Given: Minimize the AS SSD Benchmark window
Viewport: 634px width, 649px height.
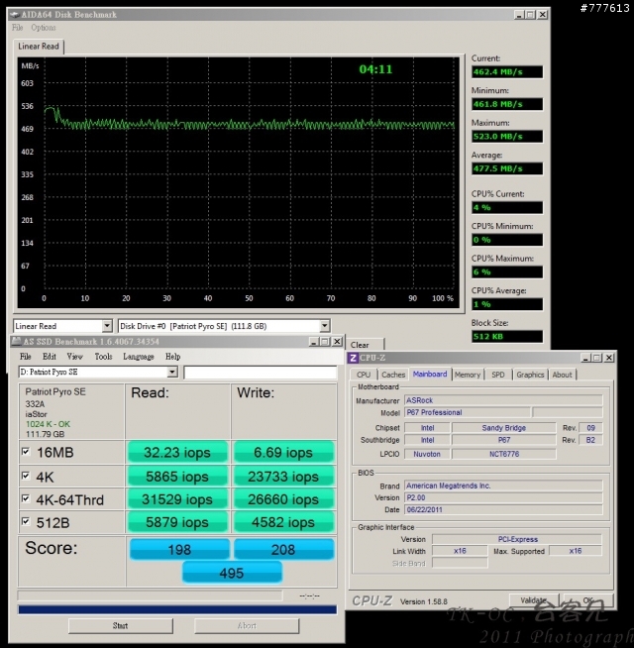Looking at the screenshot, I should [314, 342].
